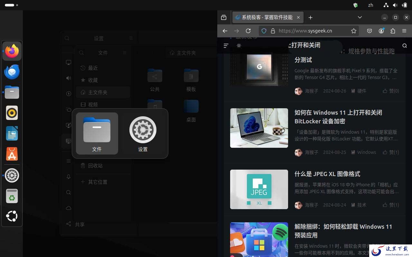Switch to 设置 in the app switcher
Screen dimensions: 412x257
click(x=143, y=133)
